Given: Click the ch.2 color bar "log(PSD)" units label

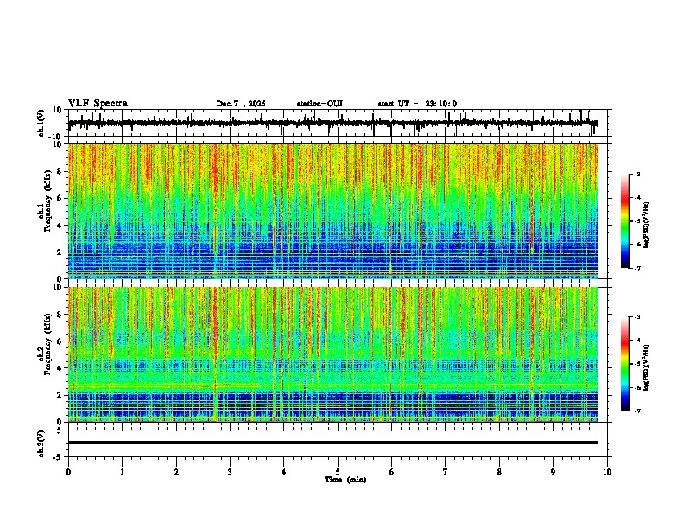Looking at the screenshot, I should 647,367.
